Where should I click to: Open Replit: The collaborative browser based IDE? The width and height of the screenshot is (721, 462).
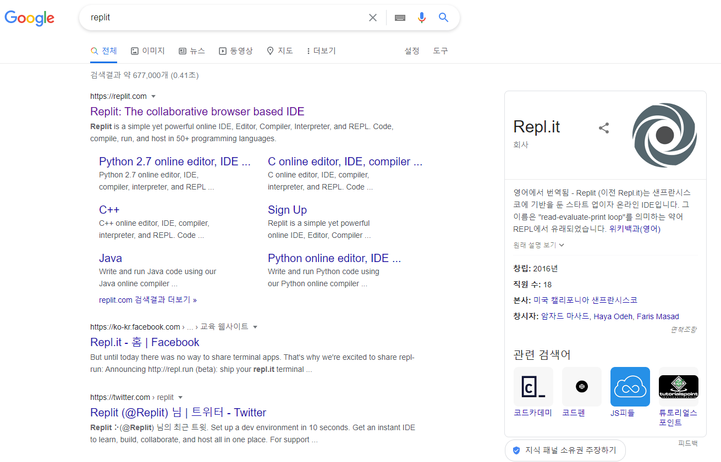coord(197,112)
